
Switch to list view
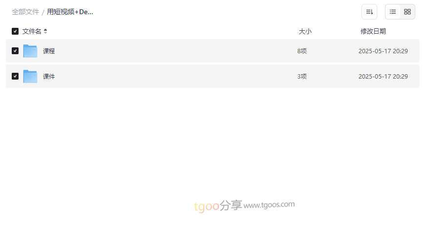point(392,12)
